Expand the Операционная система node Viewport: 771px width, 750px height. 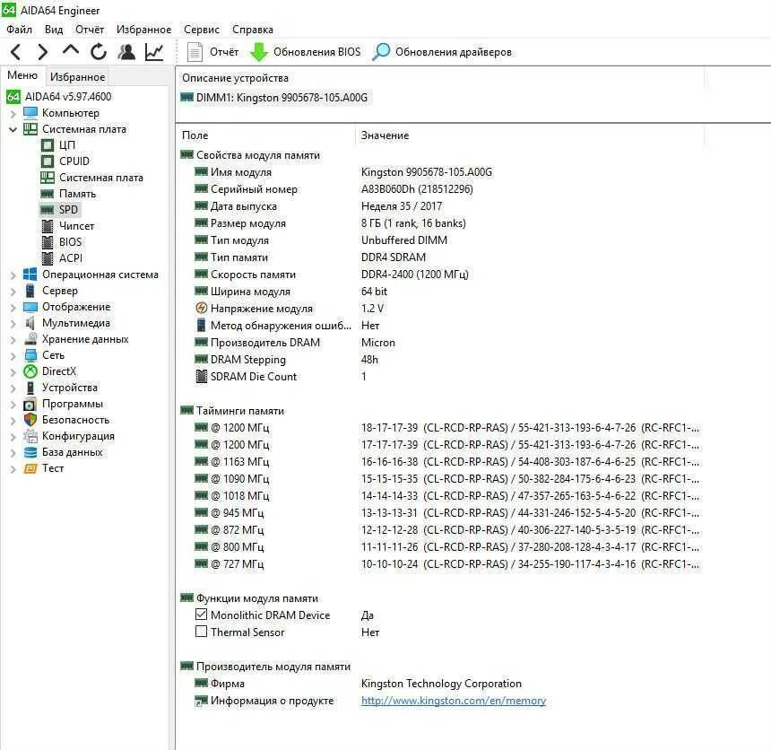13,275
